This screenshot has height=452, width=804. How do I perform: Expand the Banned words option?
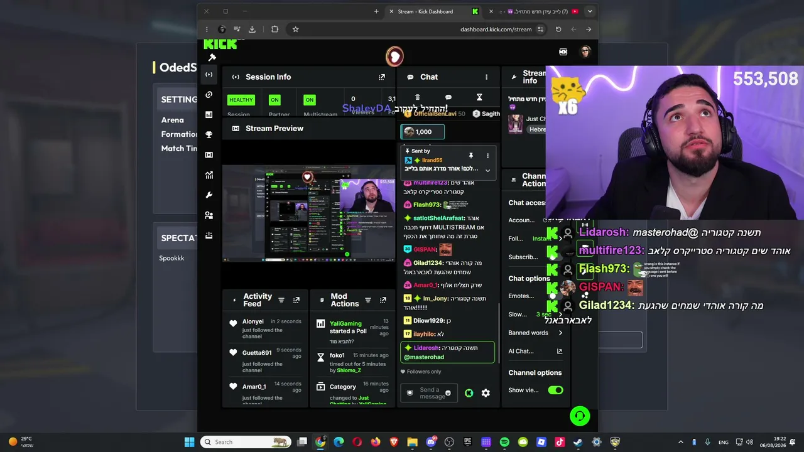click(536, 333)
